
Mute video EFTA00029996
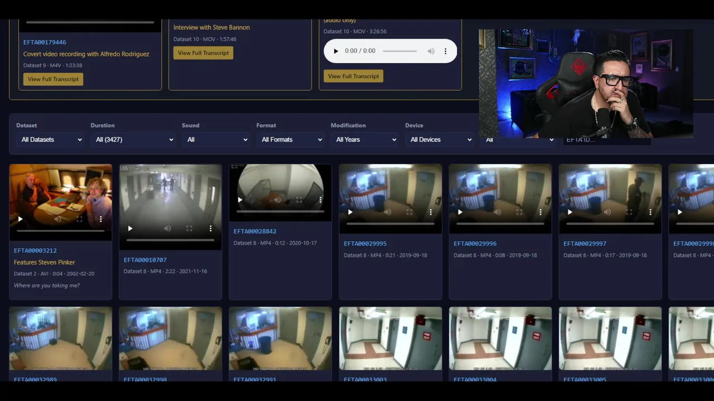pyautogui.click(x=498, y=212)
